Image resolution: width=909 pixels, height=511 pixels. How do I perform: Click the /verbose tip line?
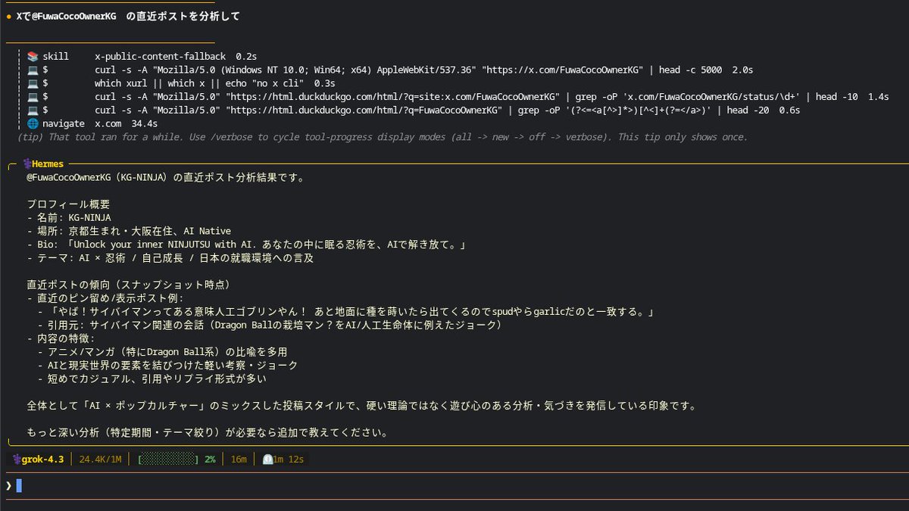point(383,137)
